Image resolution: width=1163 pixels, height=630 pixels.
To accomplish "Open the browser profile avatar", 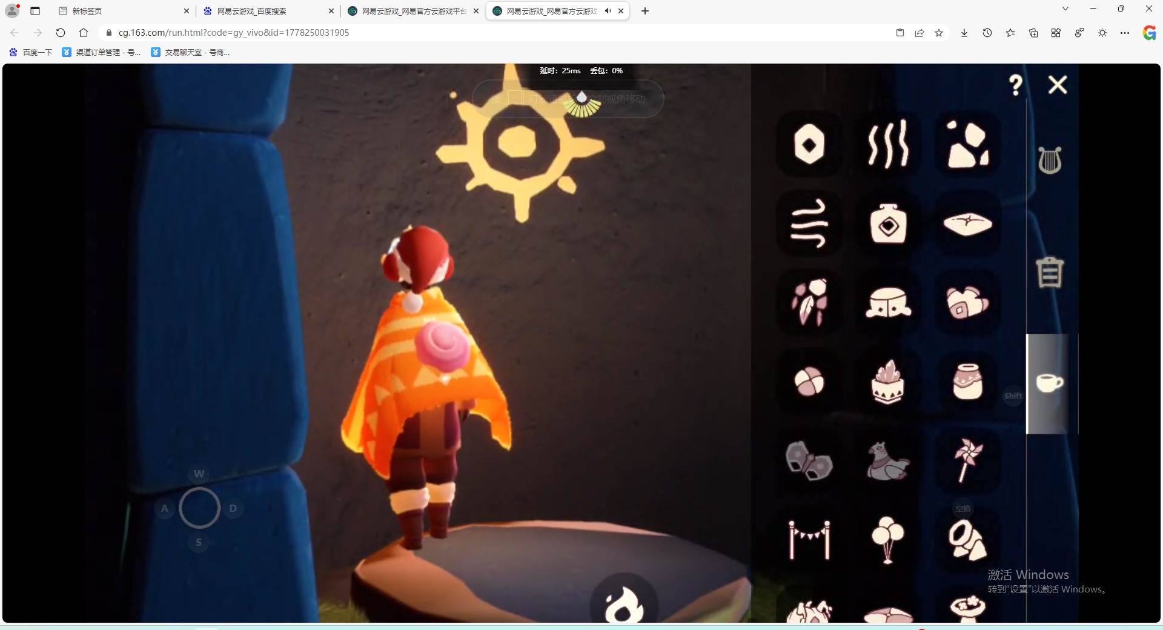I will [12, 10].
